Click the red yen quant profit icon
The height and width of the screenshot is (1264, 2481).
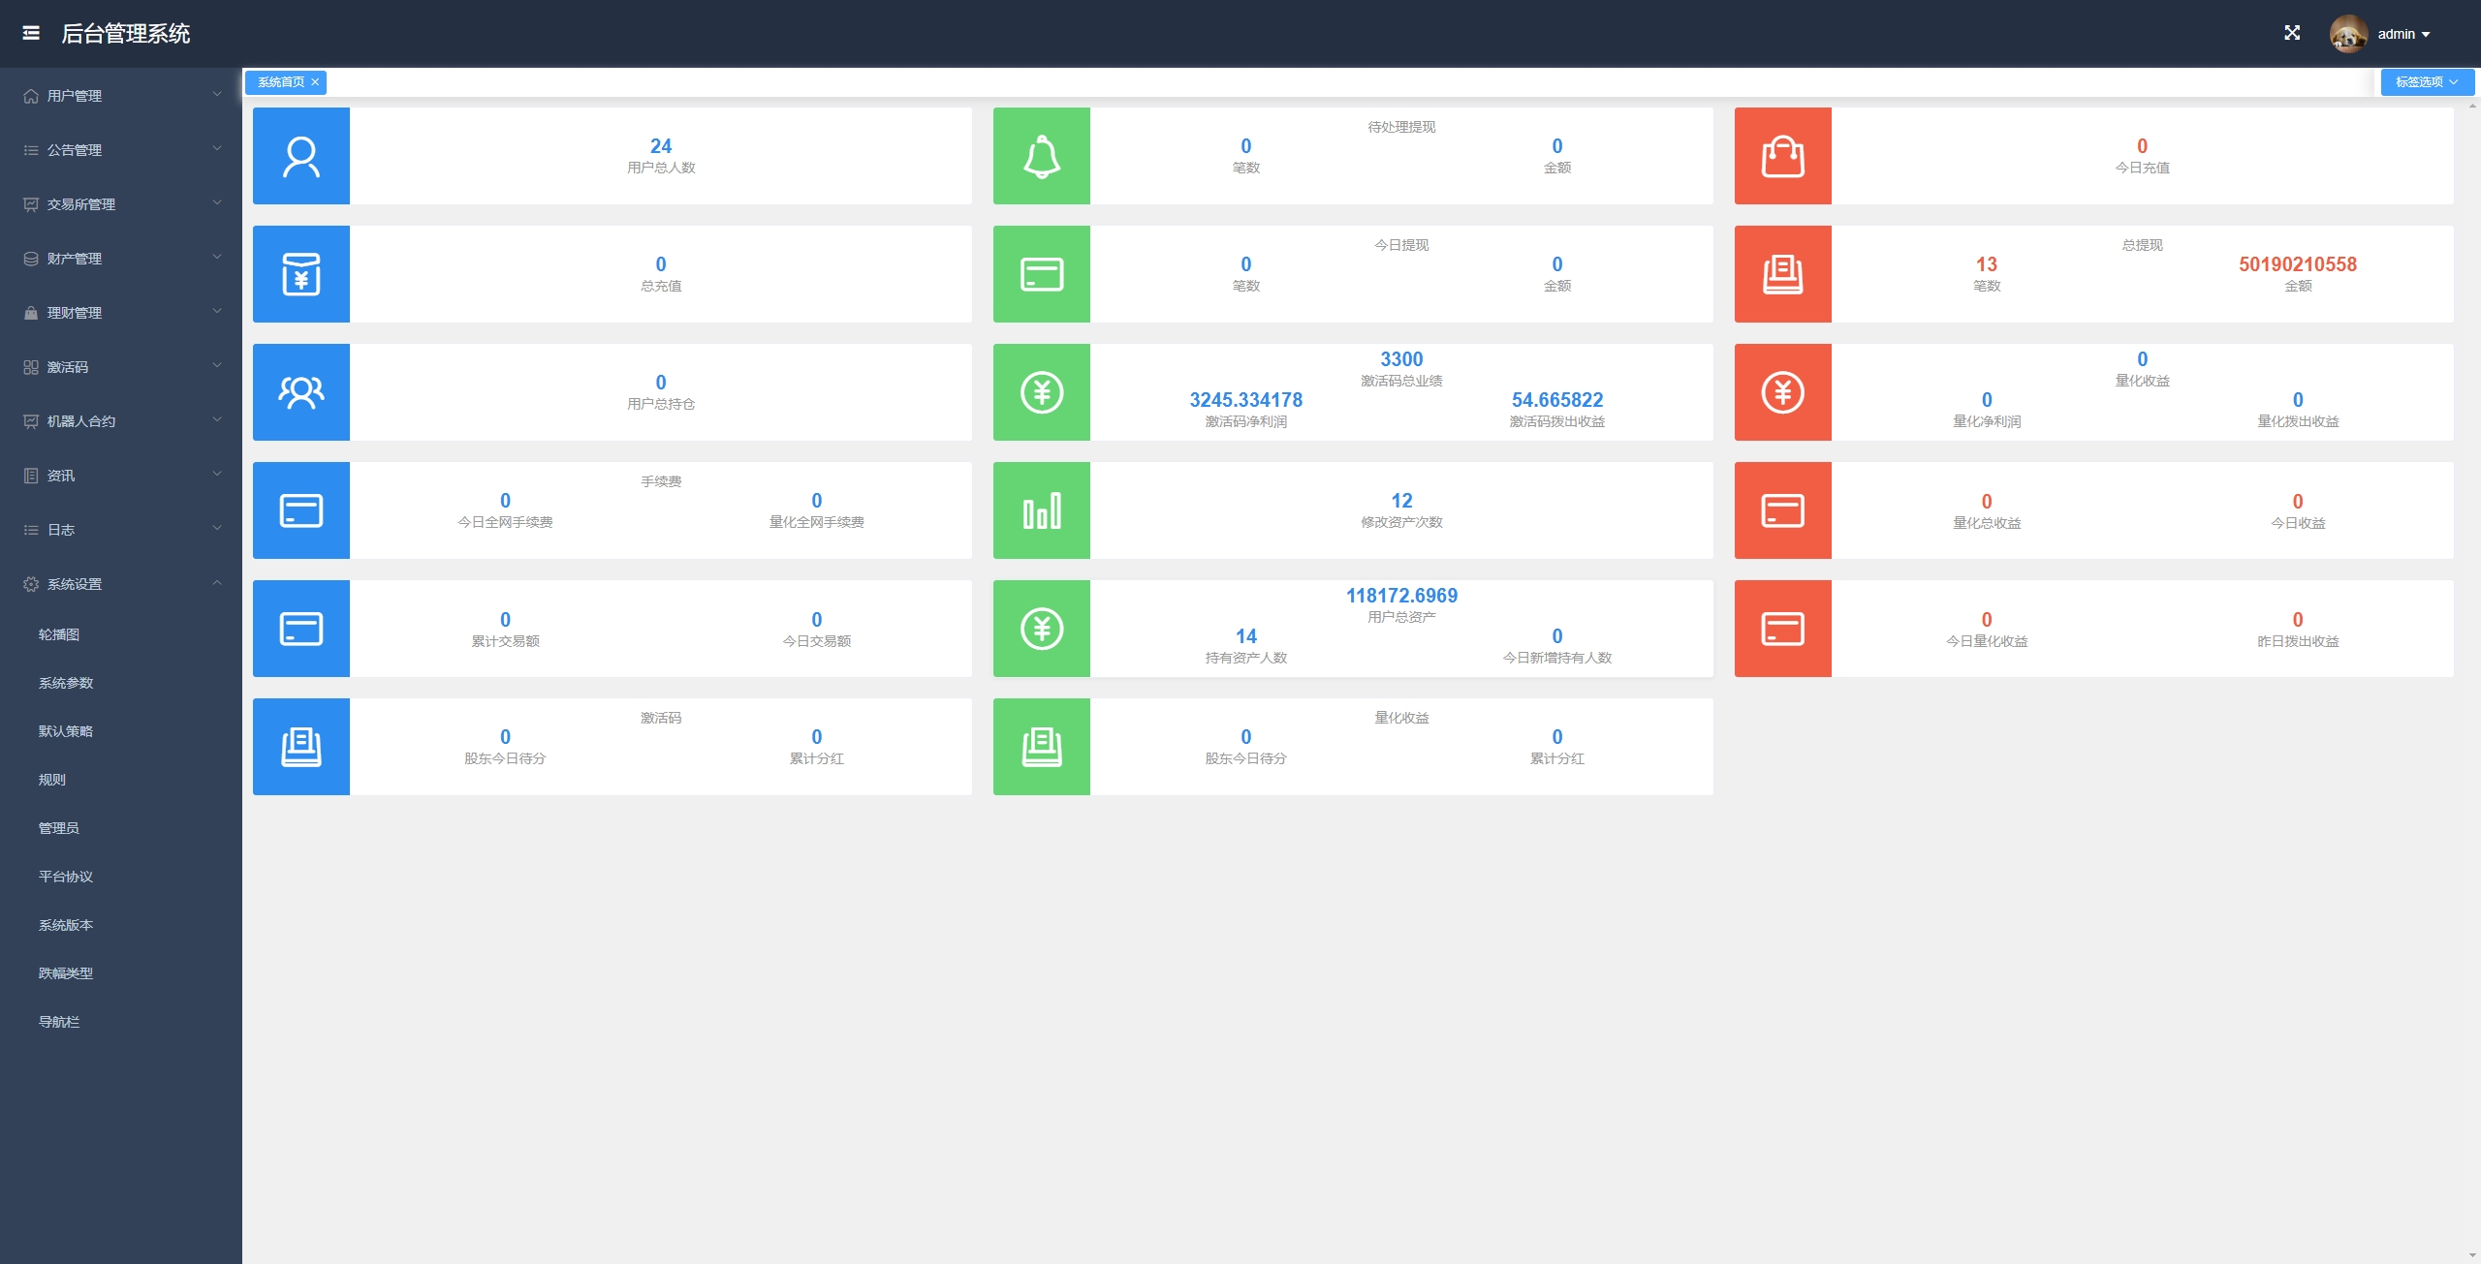tap(1782, 392)
